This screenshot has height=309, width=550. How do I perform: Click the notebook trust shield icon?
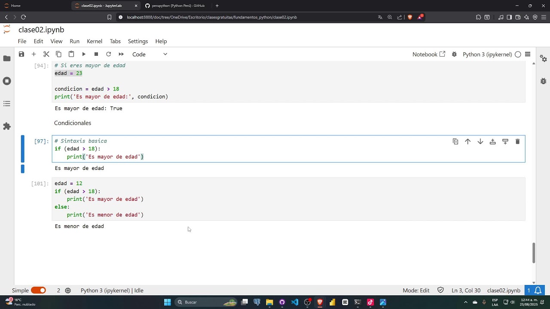(440, 290)
